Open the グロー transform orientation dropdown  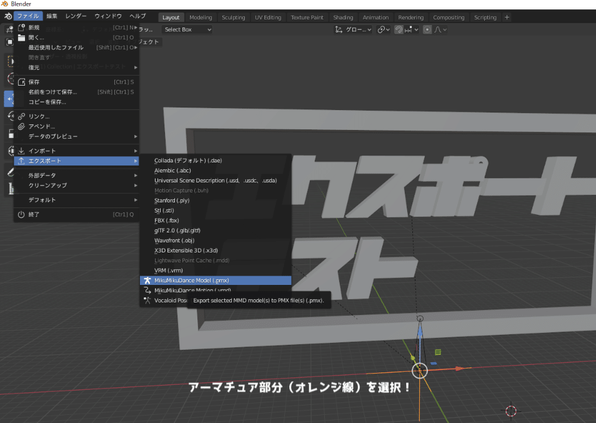pos(353,29)
